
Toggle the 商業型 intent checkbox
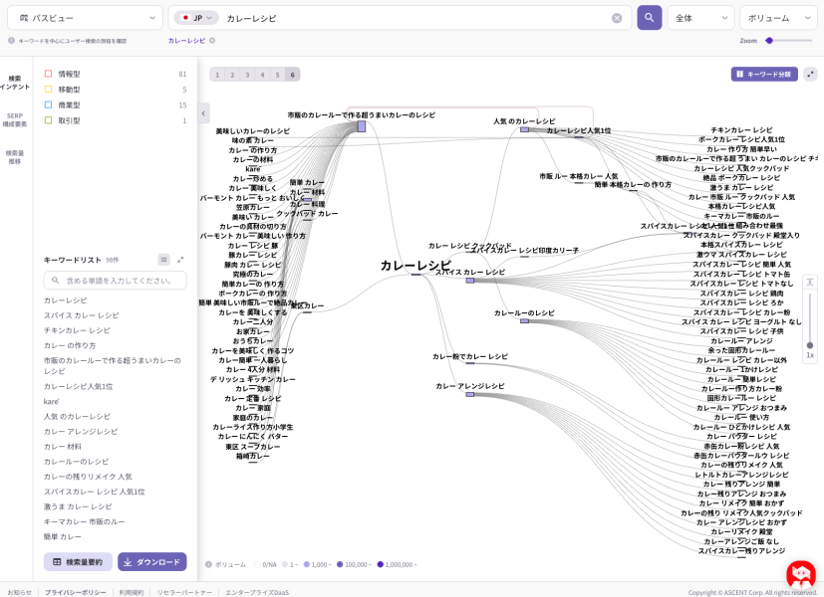click(48, 104)
